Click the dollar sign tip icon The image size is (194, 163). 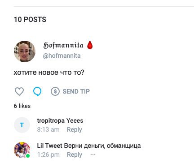[x=55, y=91]
